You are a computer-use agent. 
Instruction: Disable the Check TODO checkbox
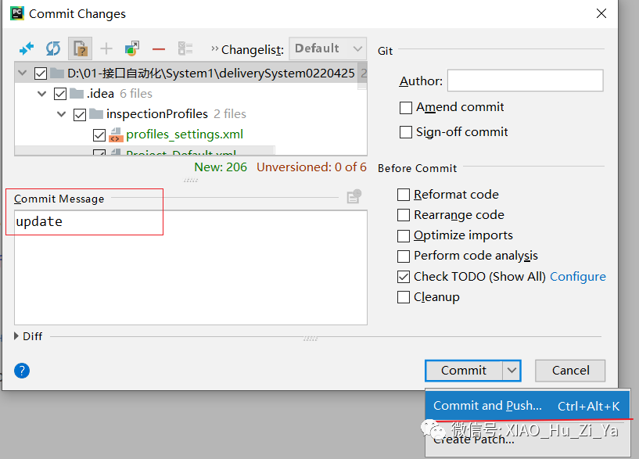pos(404,277)
